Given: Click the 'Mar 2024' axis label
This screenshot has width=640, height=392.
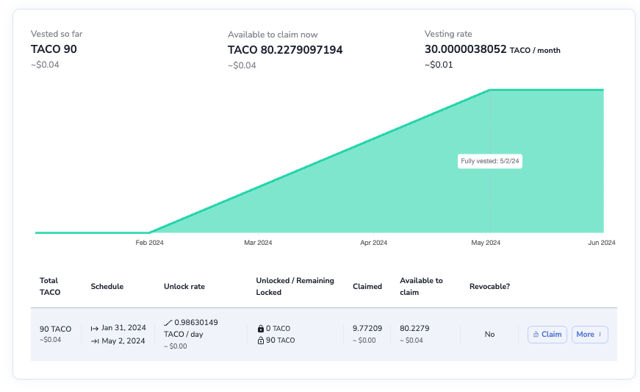Looking at the screenshot, I should [x=258, y=243].
